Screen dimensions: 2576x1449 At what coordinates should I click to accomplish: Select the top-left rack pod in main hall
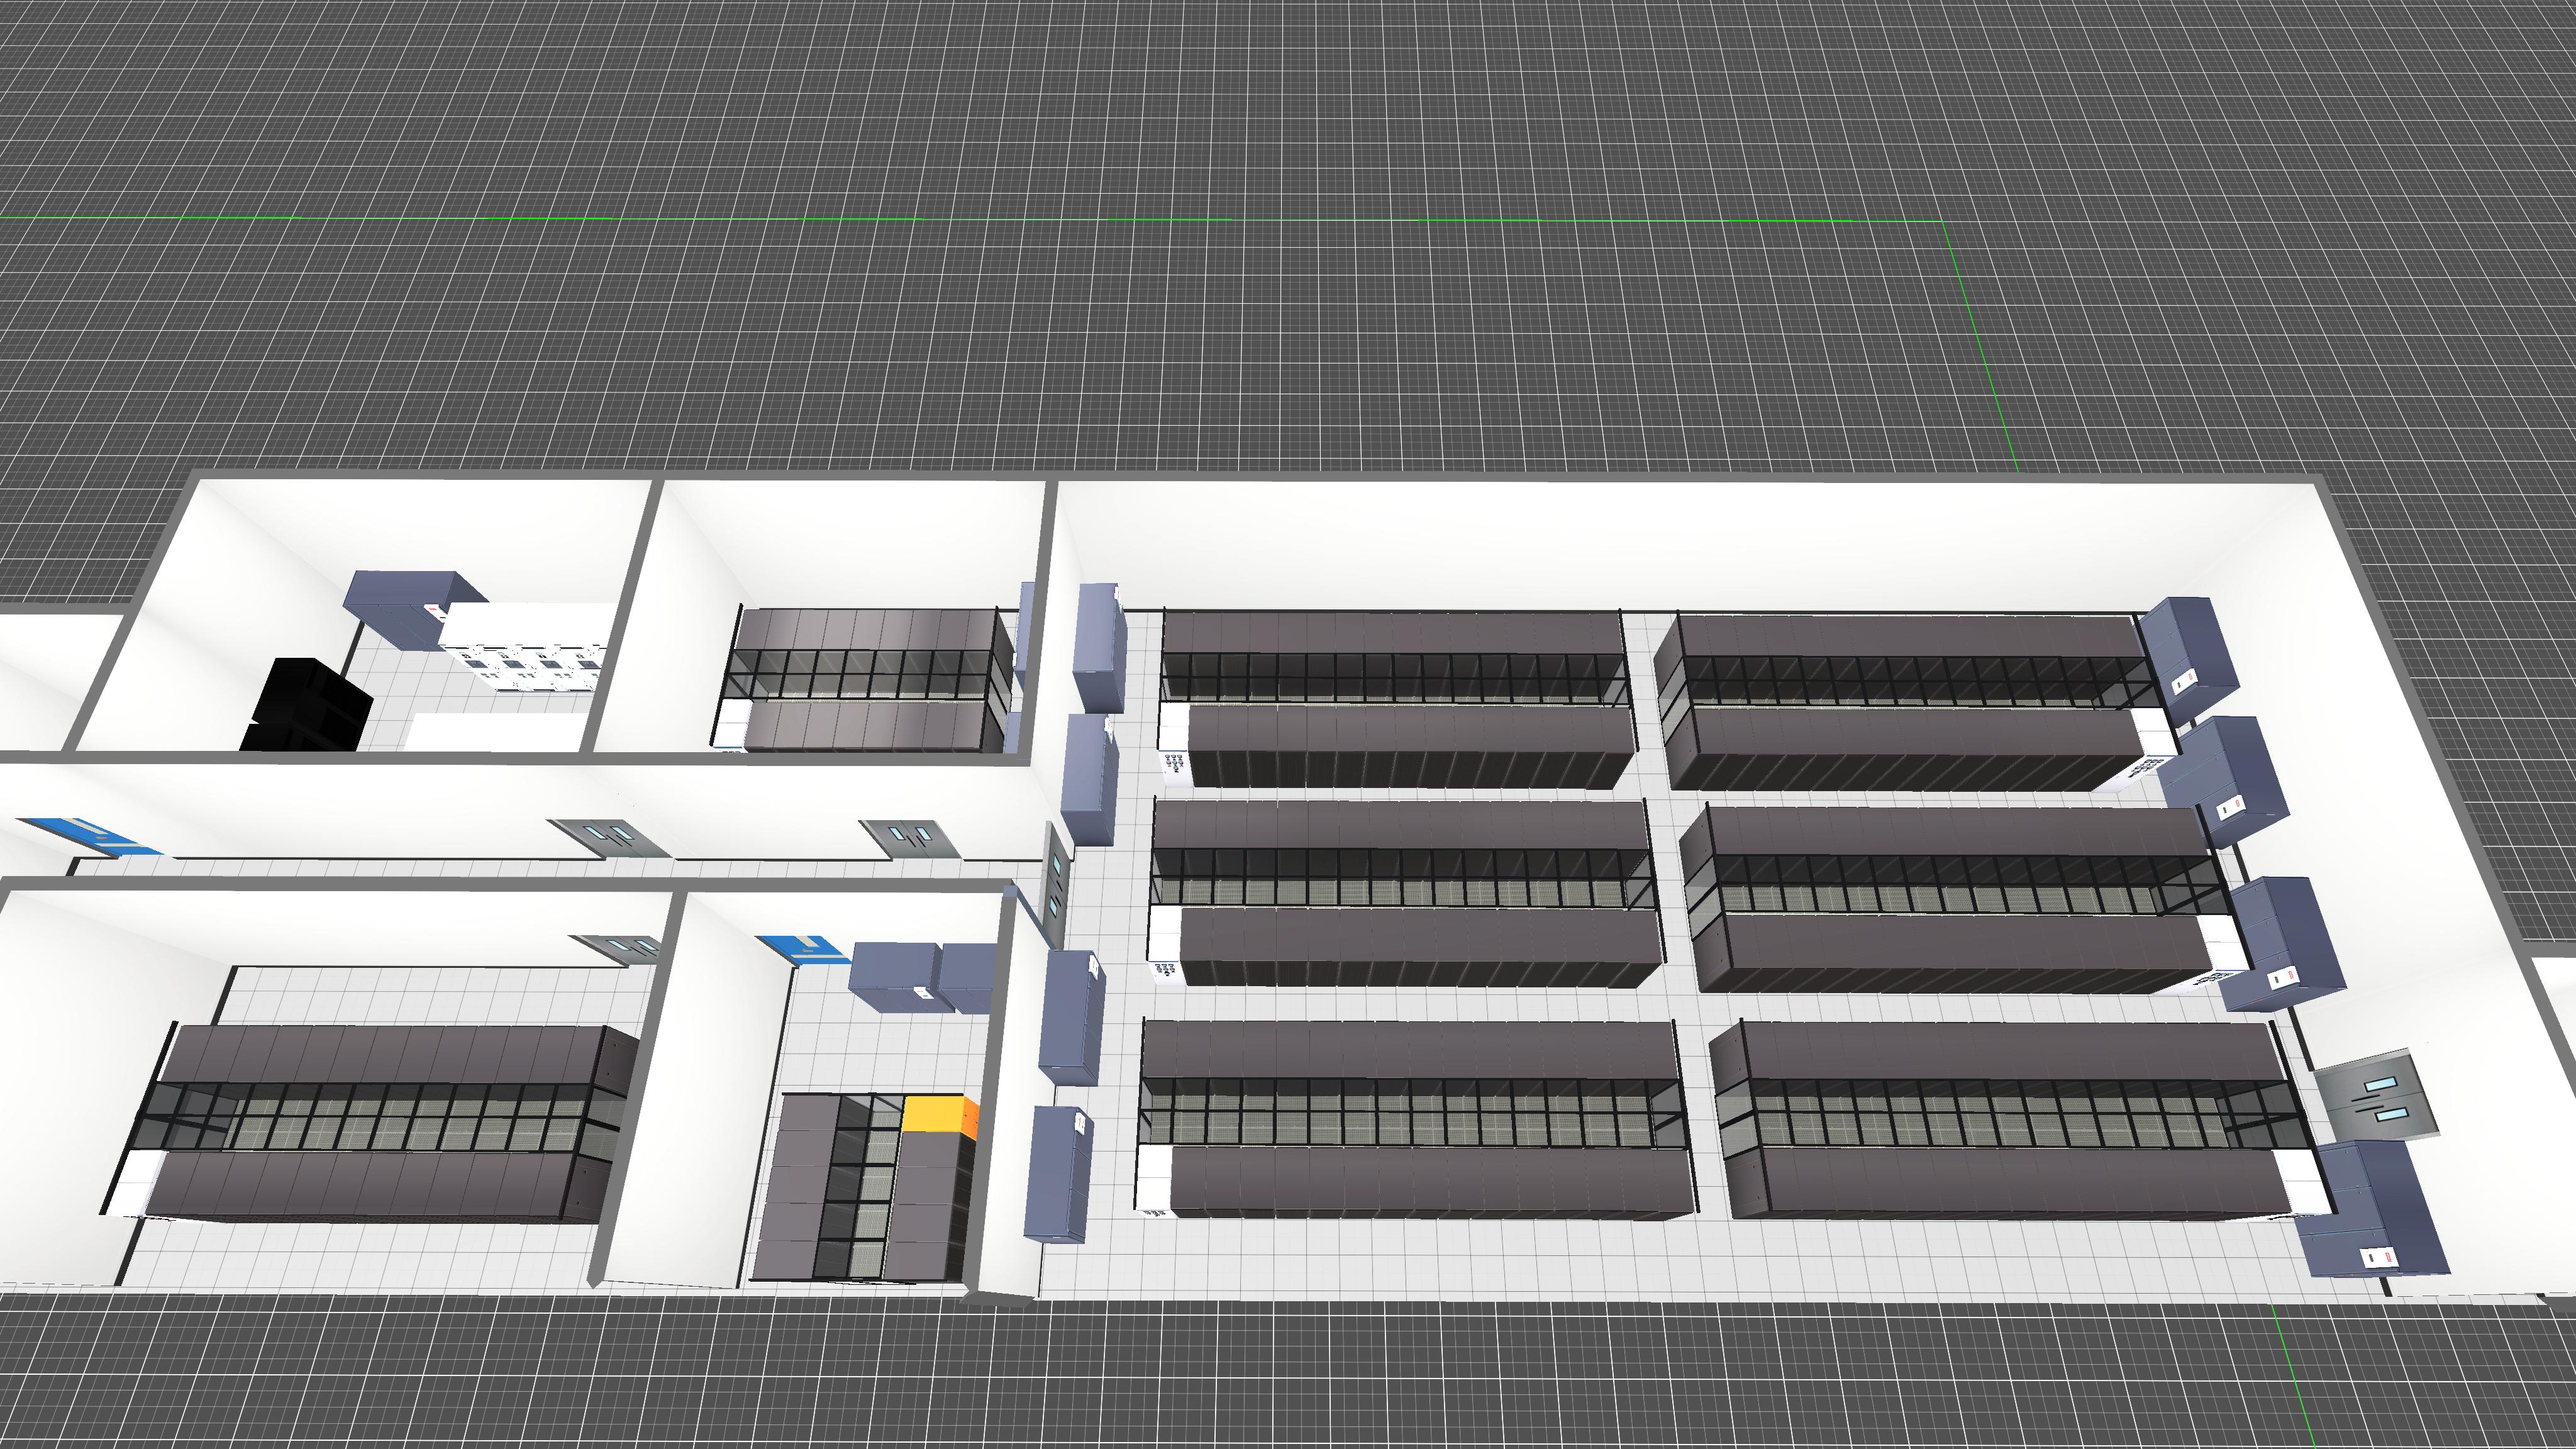[1395, 696]
